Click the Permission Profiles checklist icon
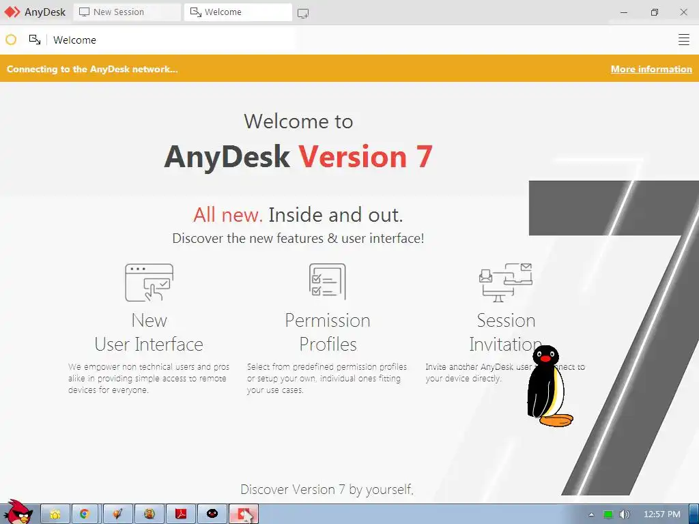 328,281
